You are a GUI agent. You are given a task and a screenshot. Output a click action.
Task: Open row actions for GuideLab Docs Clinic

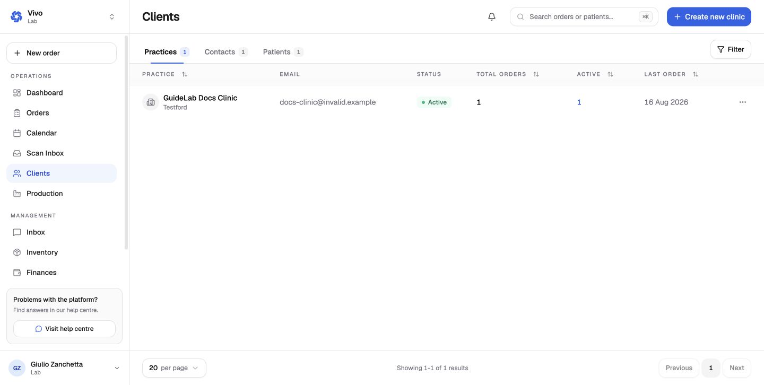(742, 102)
